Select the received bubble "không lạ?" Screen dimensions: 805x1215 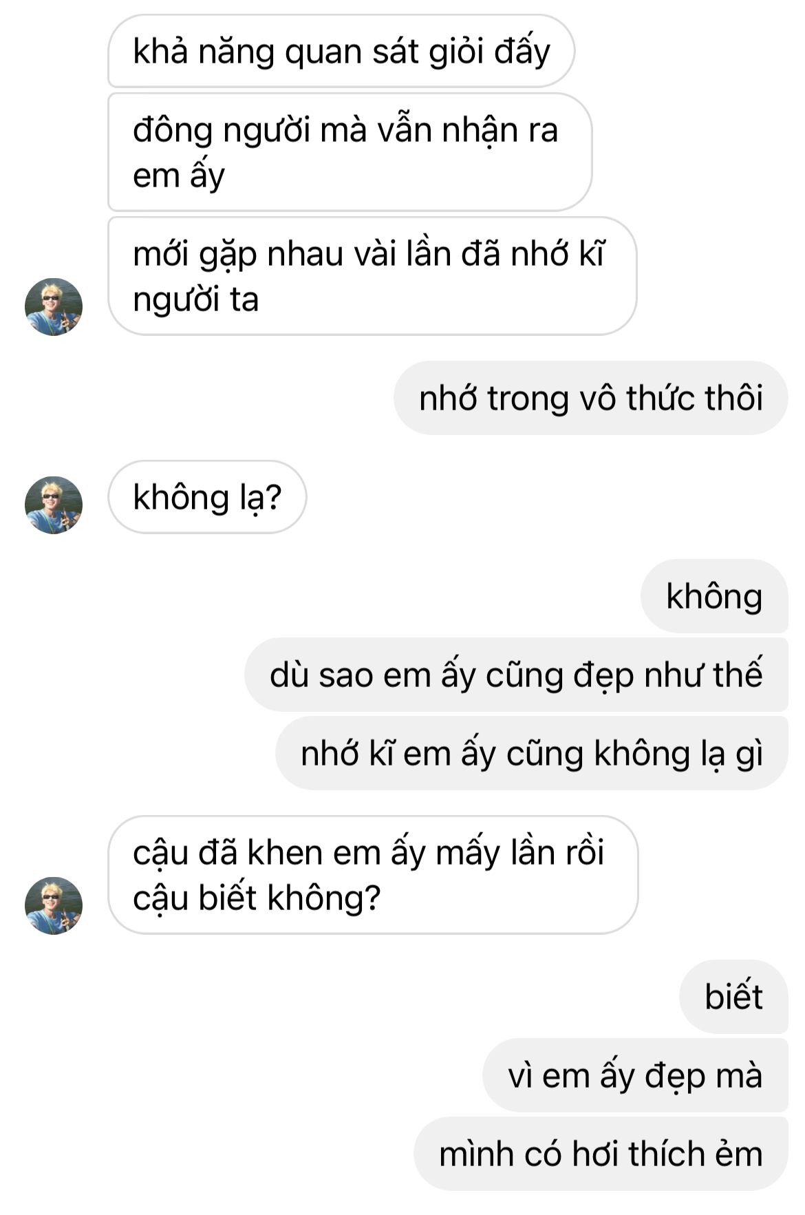click(x=207, y=497)
